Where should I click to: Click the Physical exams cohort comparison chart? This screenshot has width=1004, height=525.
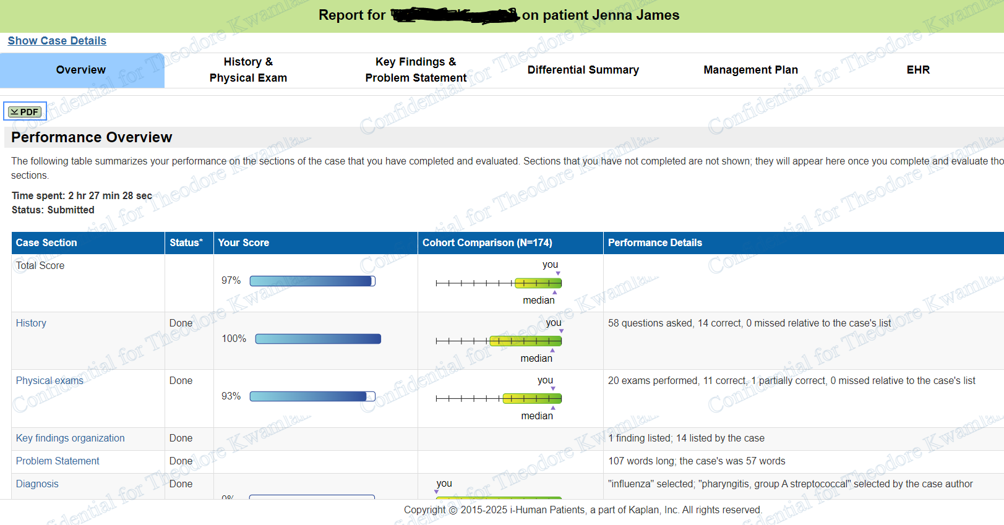tap(499, 398)
